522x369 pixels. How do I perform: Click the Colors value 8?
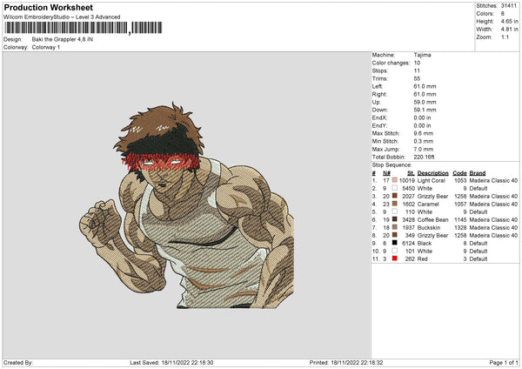[503, 14]
